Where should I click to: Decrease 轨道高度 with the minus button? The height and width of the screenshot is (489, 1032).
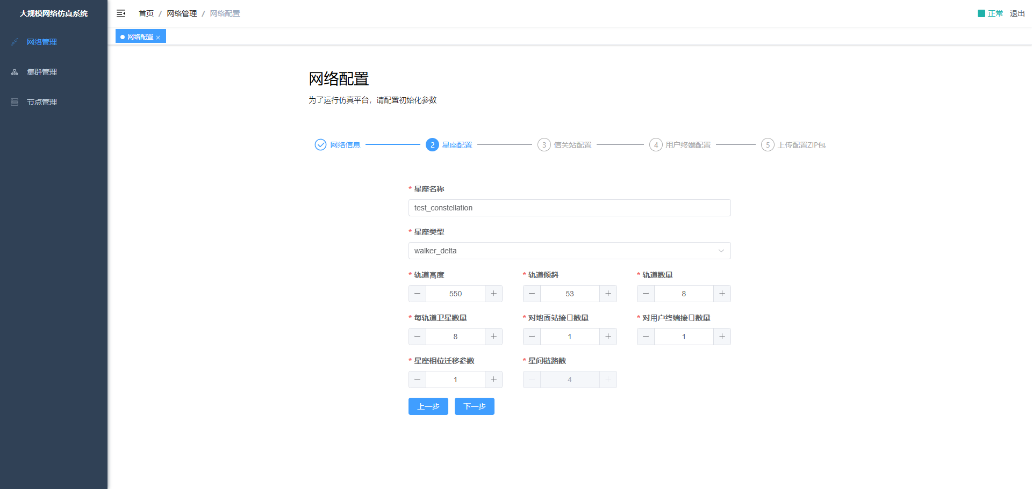click(418, 294)
